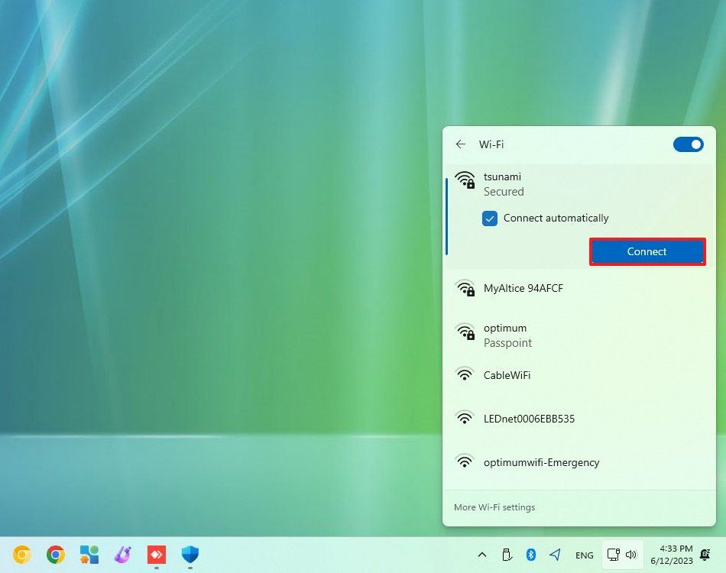Disable the Wi-Fi toggle

[688, 144]
